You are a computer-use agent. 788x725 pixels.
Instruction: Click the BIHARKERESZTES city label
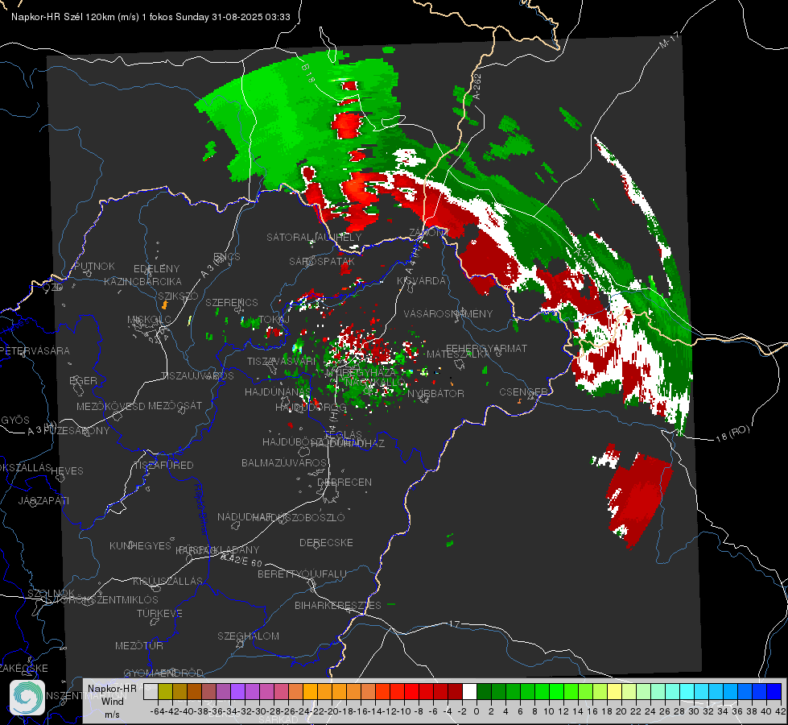pyautogui.click(x=338, y=605)
